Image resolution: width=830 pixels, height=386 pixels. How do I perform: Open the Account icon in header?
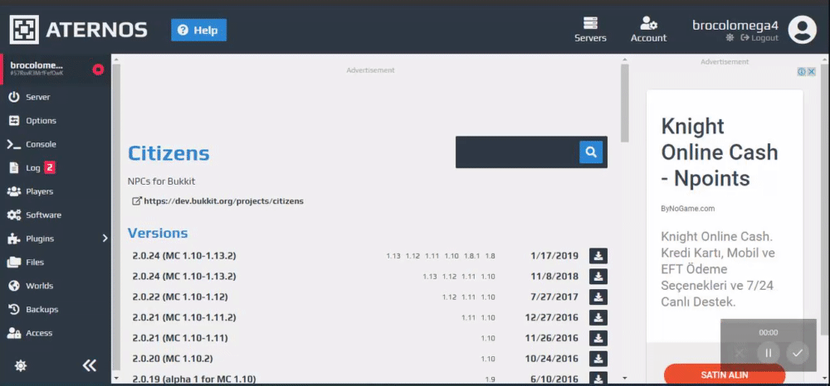648,30
